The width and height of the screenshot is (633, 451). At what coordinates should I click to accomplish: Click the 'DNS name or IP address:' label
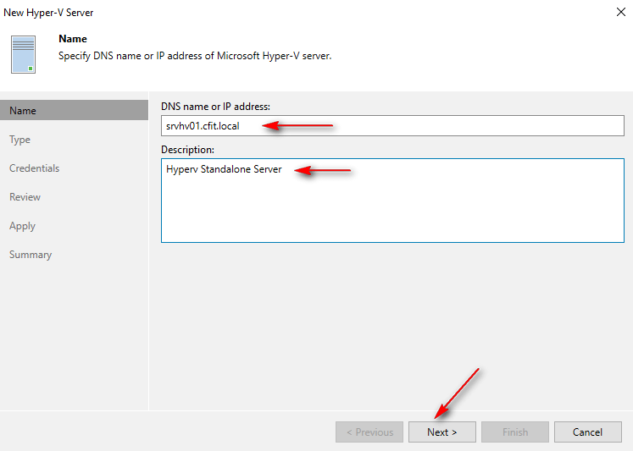[215, 106]
